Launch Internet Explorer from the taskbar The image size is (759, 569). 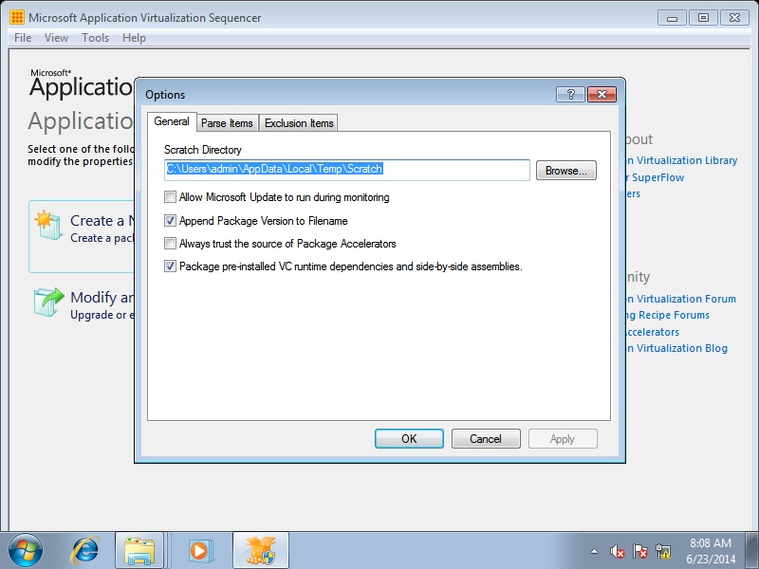tap(85, 549)
